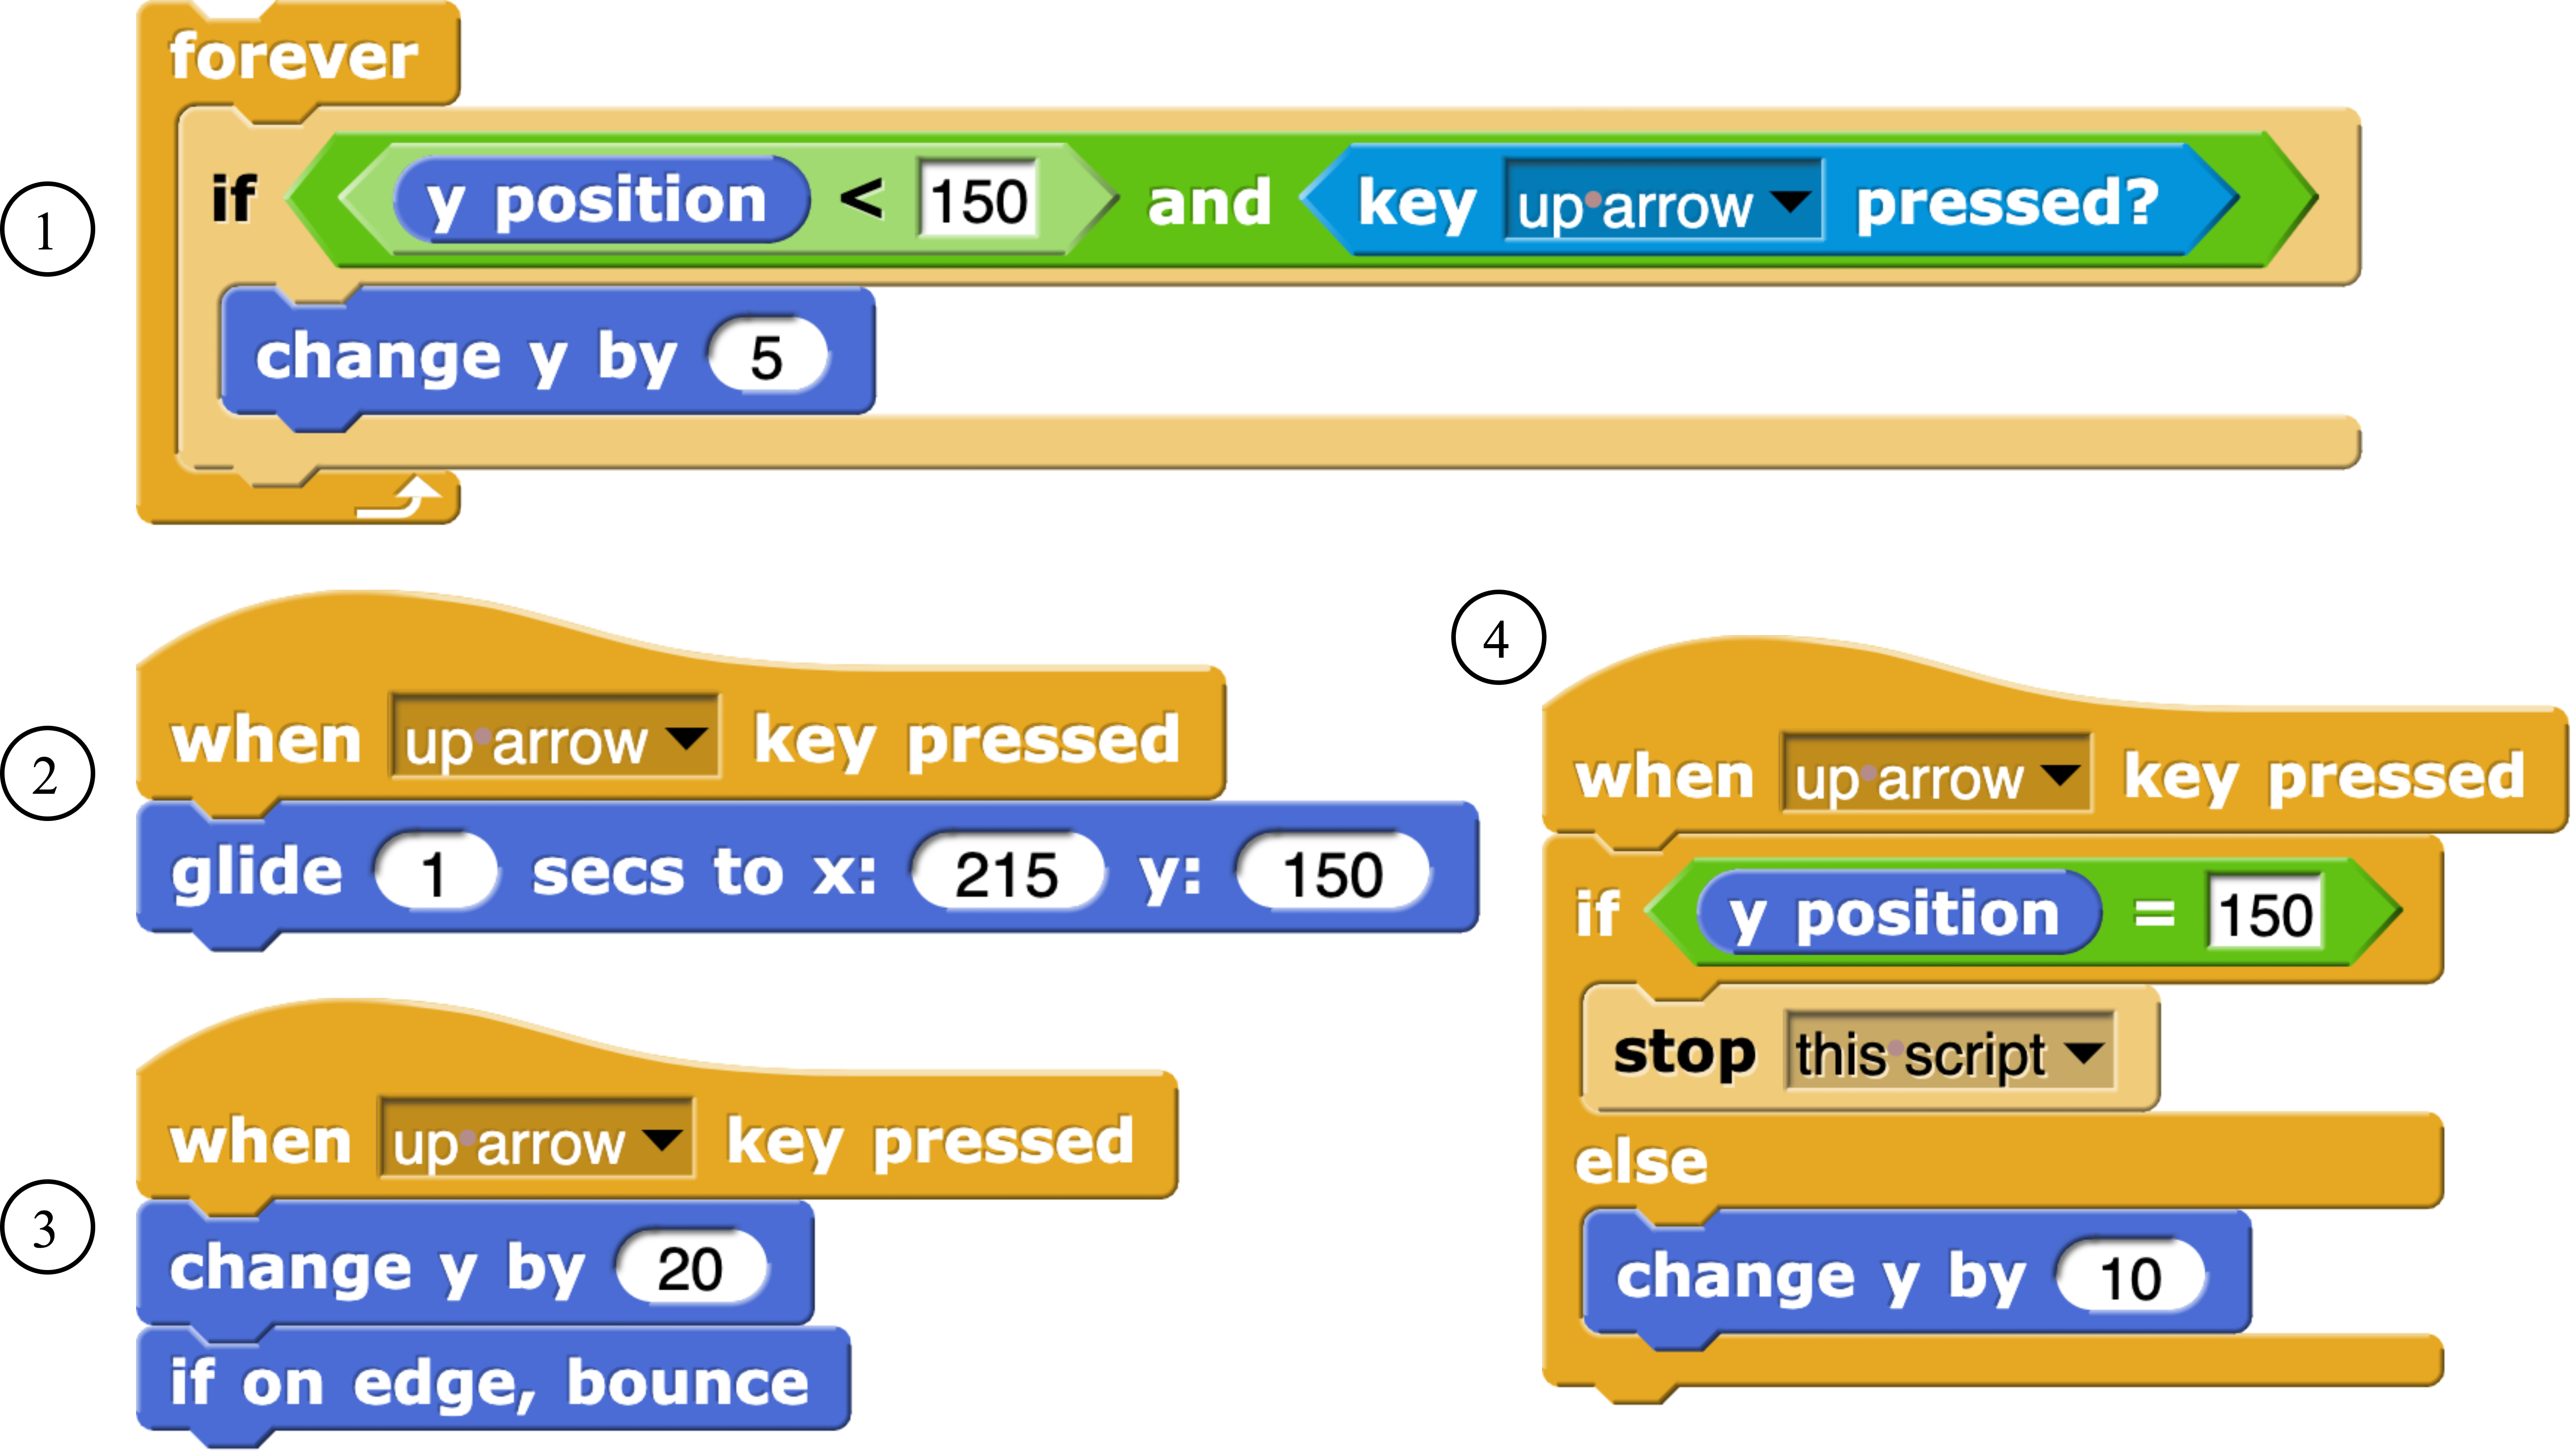Click the circled number 4 label
Image resolution: width=2576 pixels, height=1456 pixels.
point(1497,638)
